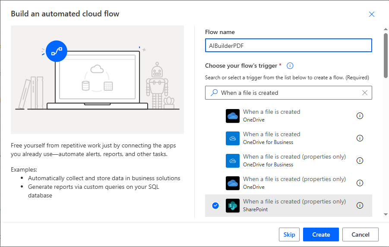
Task: Click the OneDrive icon for first trigger
Action: click(232, 116)
